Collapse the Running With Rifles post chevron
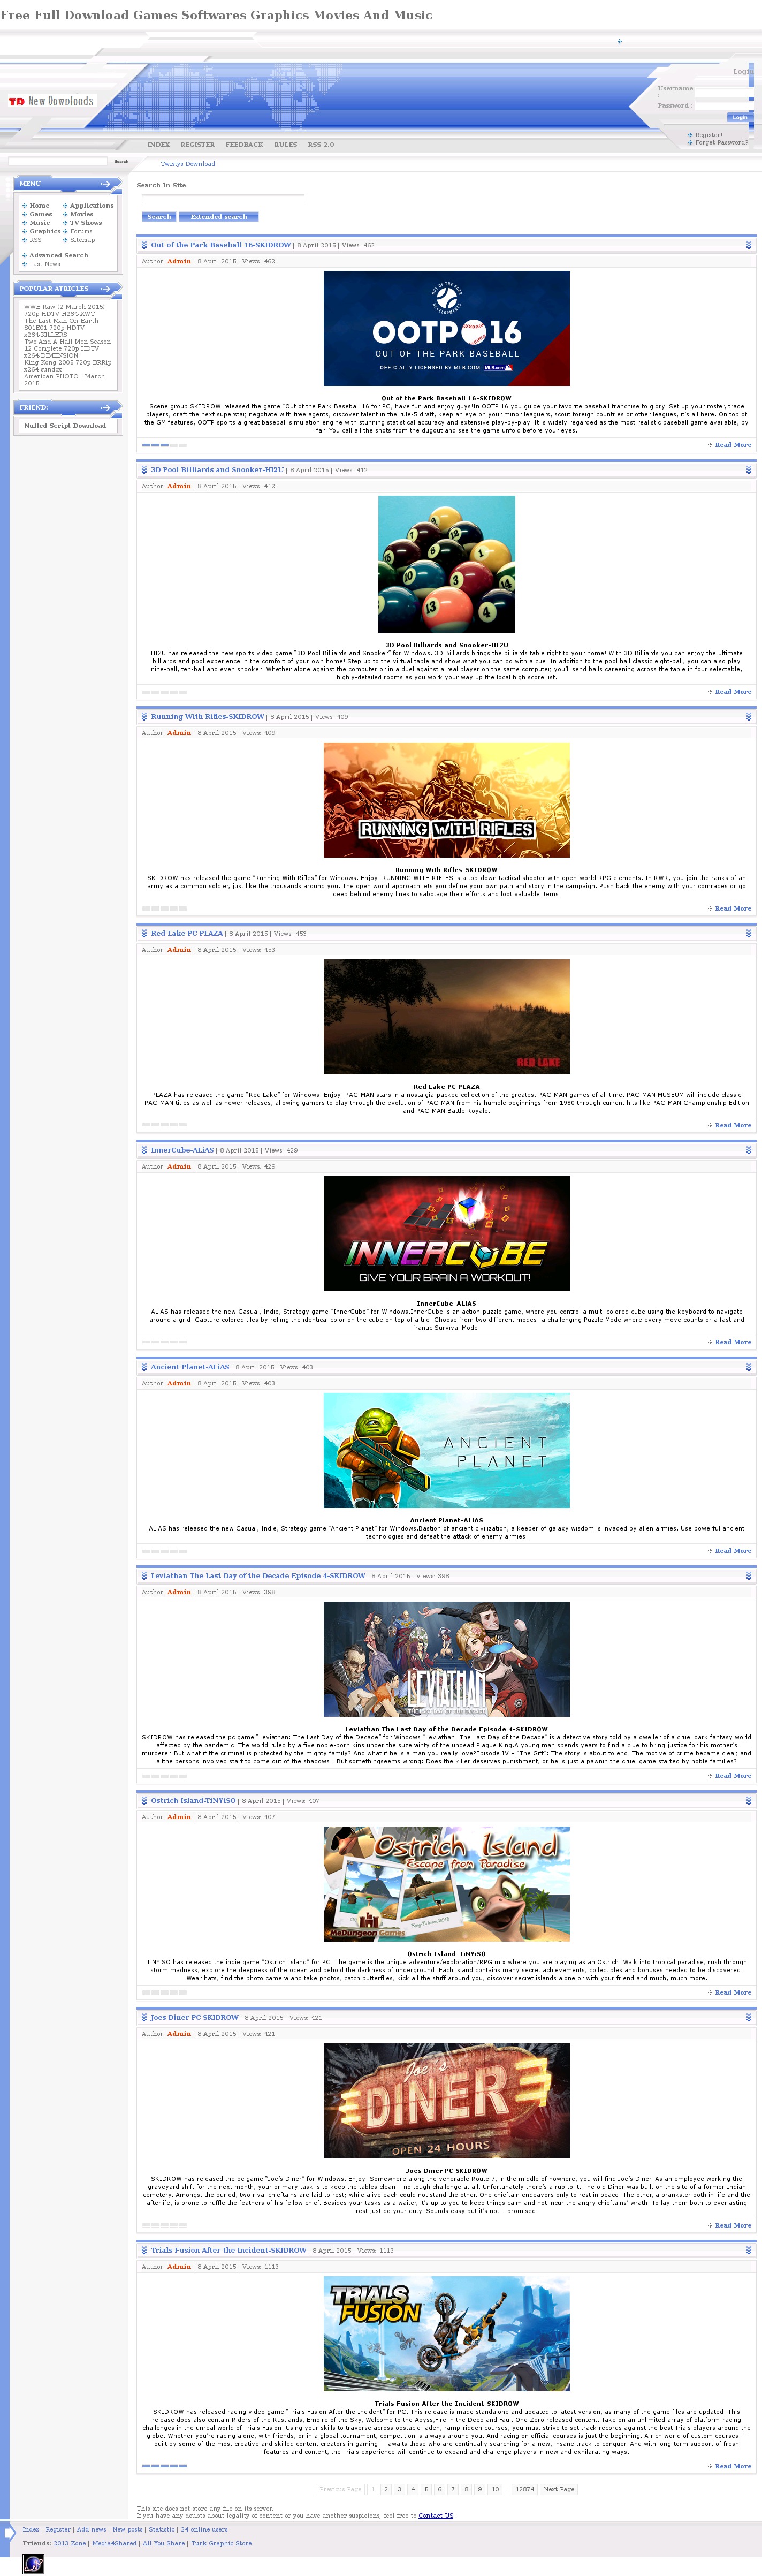Viewport: 762px width, 2576px height. [x=748, y=717]
